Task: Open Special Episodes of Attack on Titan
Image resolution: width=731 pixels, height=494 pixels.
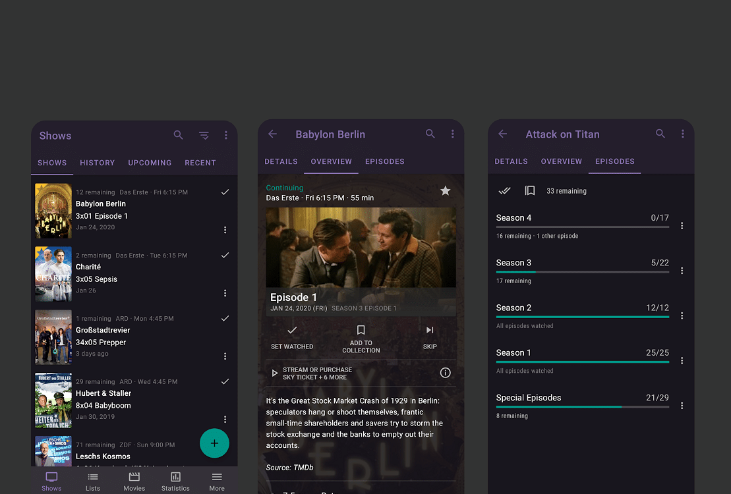Action: [583, 406]
